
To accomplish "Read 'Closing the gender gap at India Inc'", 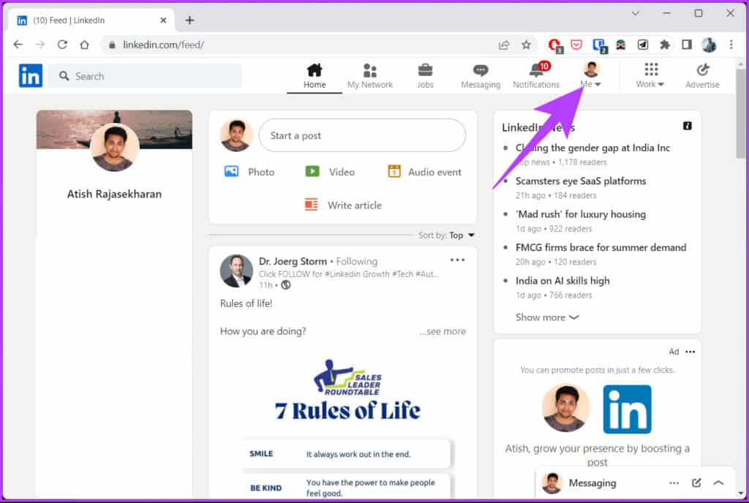I will coord(592,148).
